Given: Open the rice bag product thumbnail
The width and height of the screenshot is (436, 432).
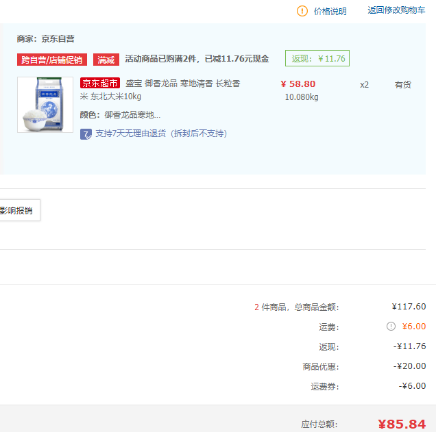Looking at the screenshot, I should point(45,105).
